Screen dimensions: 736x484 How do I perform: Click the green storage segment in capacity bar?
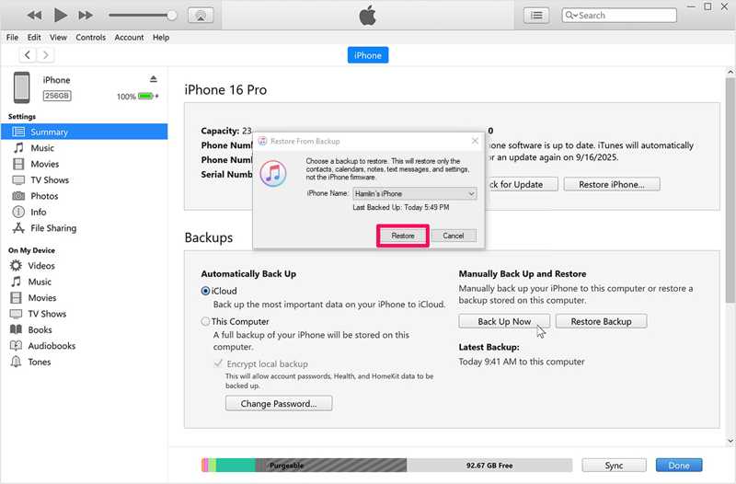click(x=236, y=466)
